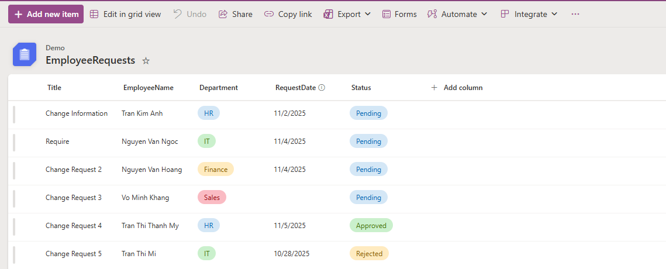The height and width of the screenshot is (269, 666).
Task: Click the Undo button
Action: (190, 14)
